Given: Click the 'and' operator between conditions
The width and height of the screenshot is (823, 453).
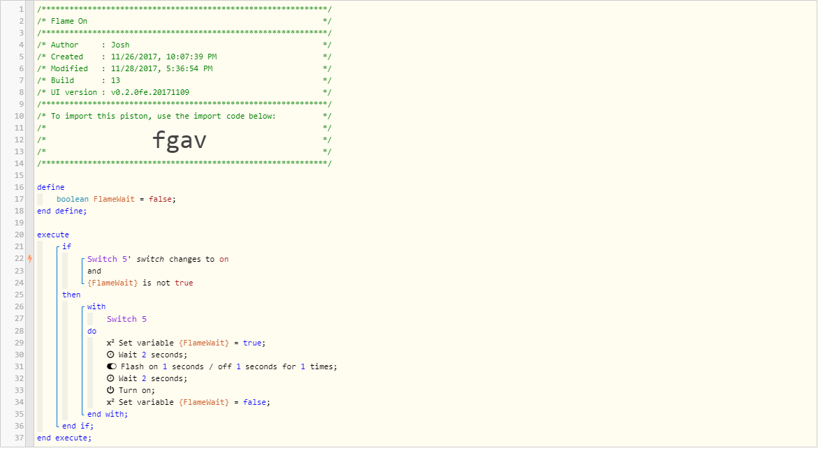Looking at the screenshot, I should point(94,271).
